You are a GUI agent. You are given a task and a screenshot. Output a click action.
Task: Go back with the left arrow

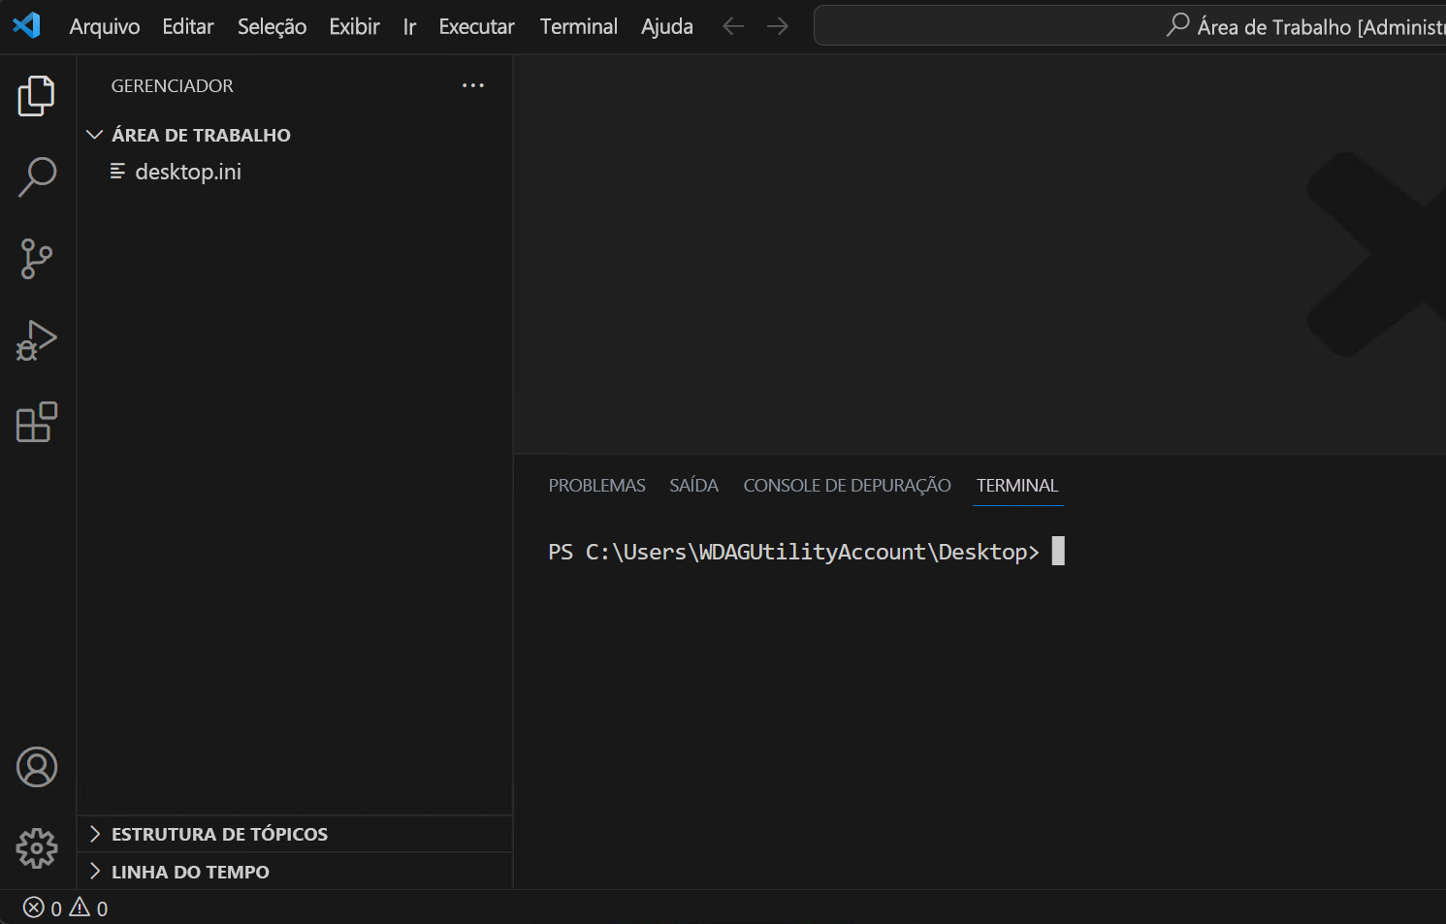(733, 26)
